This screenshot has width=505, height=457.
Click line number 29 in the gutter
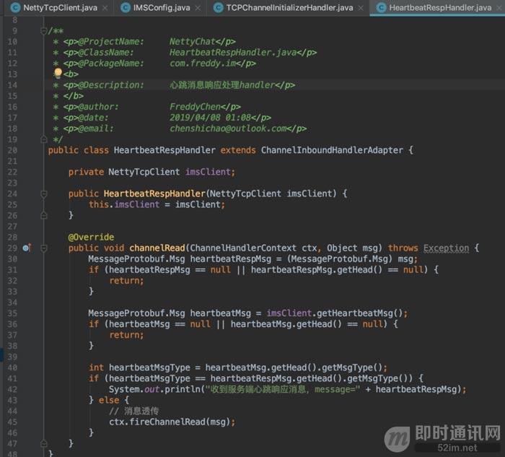pos(12,248)
